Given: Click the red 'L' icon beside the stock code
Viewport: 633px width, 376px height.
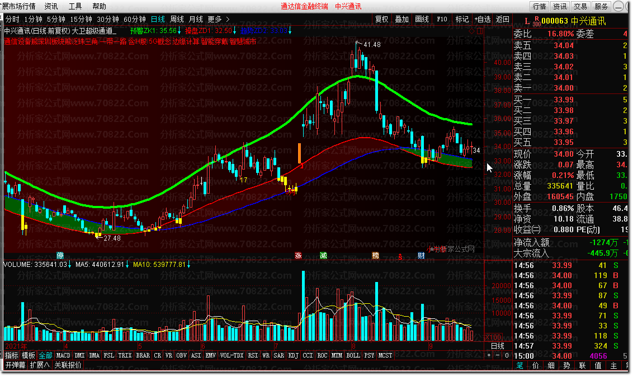Looking at the screenshot, I should (x=527, y=21).
